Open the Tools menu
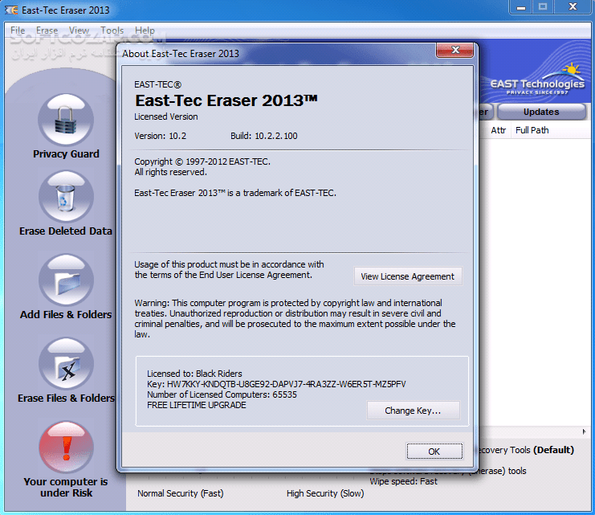This screenshot has width=595, height=515. (x=112, y=30)
